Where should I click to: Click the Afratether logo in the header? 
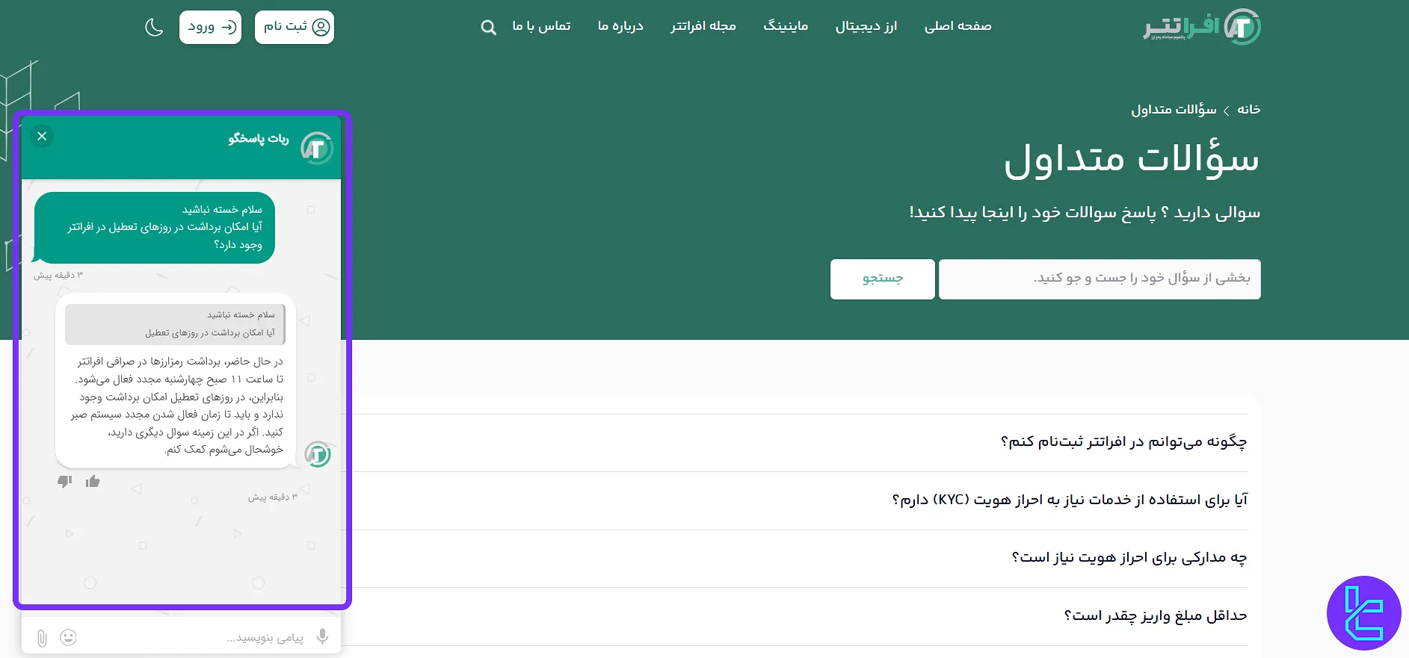coord(1201,27)
